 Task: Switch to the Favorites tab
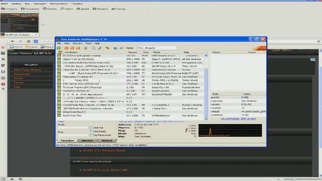pos(67,141)
